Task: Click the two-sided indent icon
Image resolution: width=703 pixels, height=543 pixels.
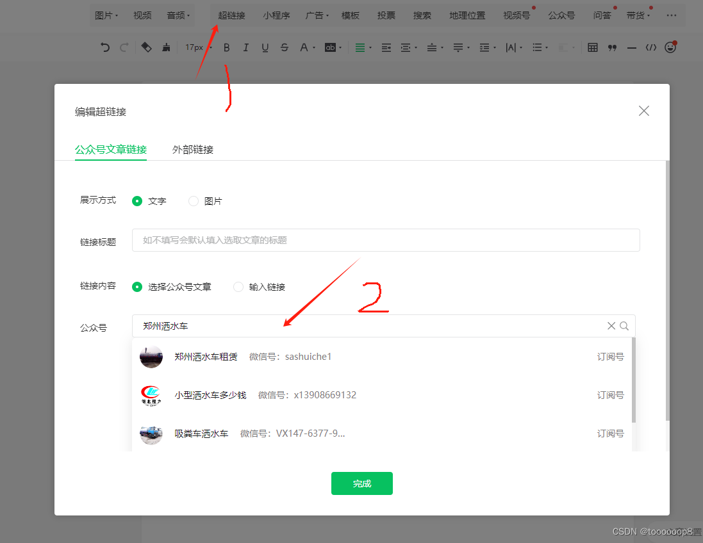Action: [x=405, y=47]
